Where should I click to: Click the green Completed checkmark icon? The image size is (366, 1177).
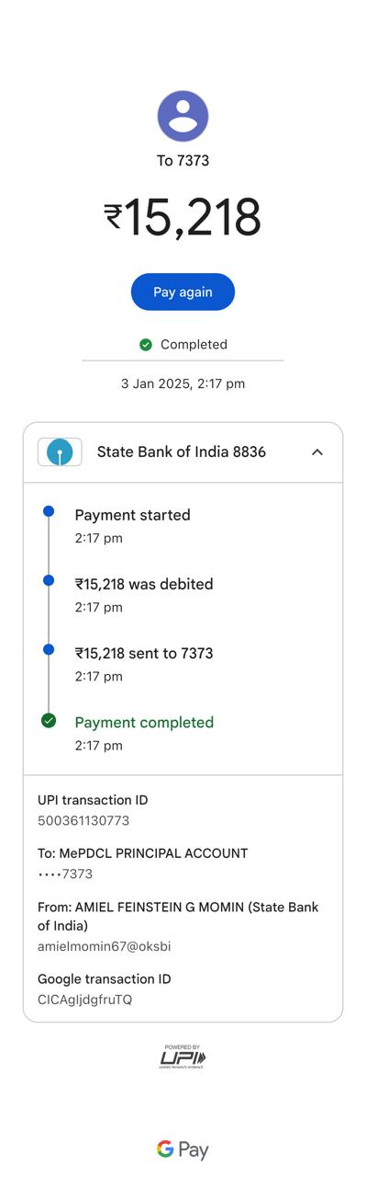145,345
